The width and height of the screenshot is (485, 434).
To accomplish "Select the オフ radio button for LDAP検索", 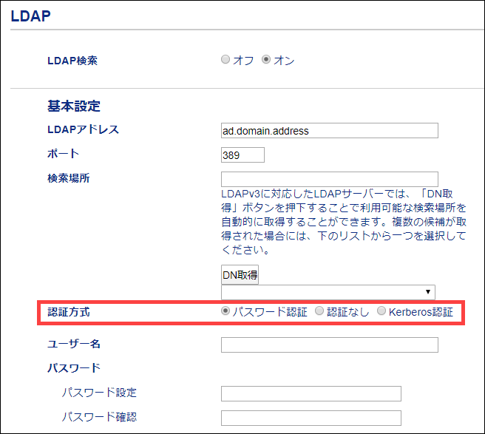I will coord(225,60).
